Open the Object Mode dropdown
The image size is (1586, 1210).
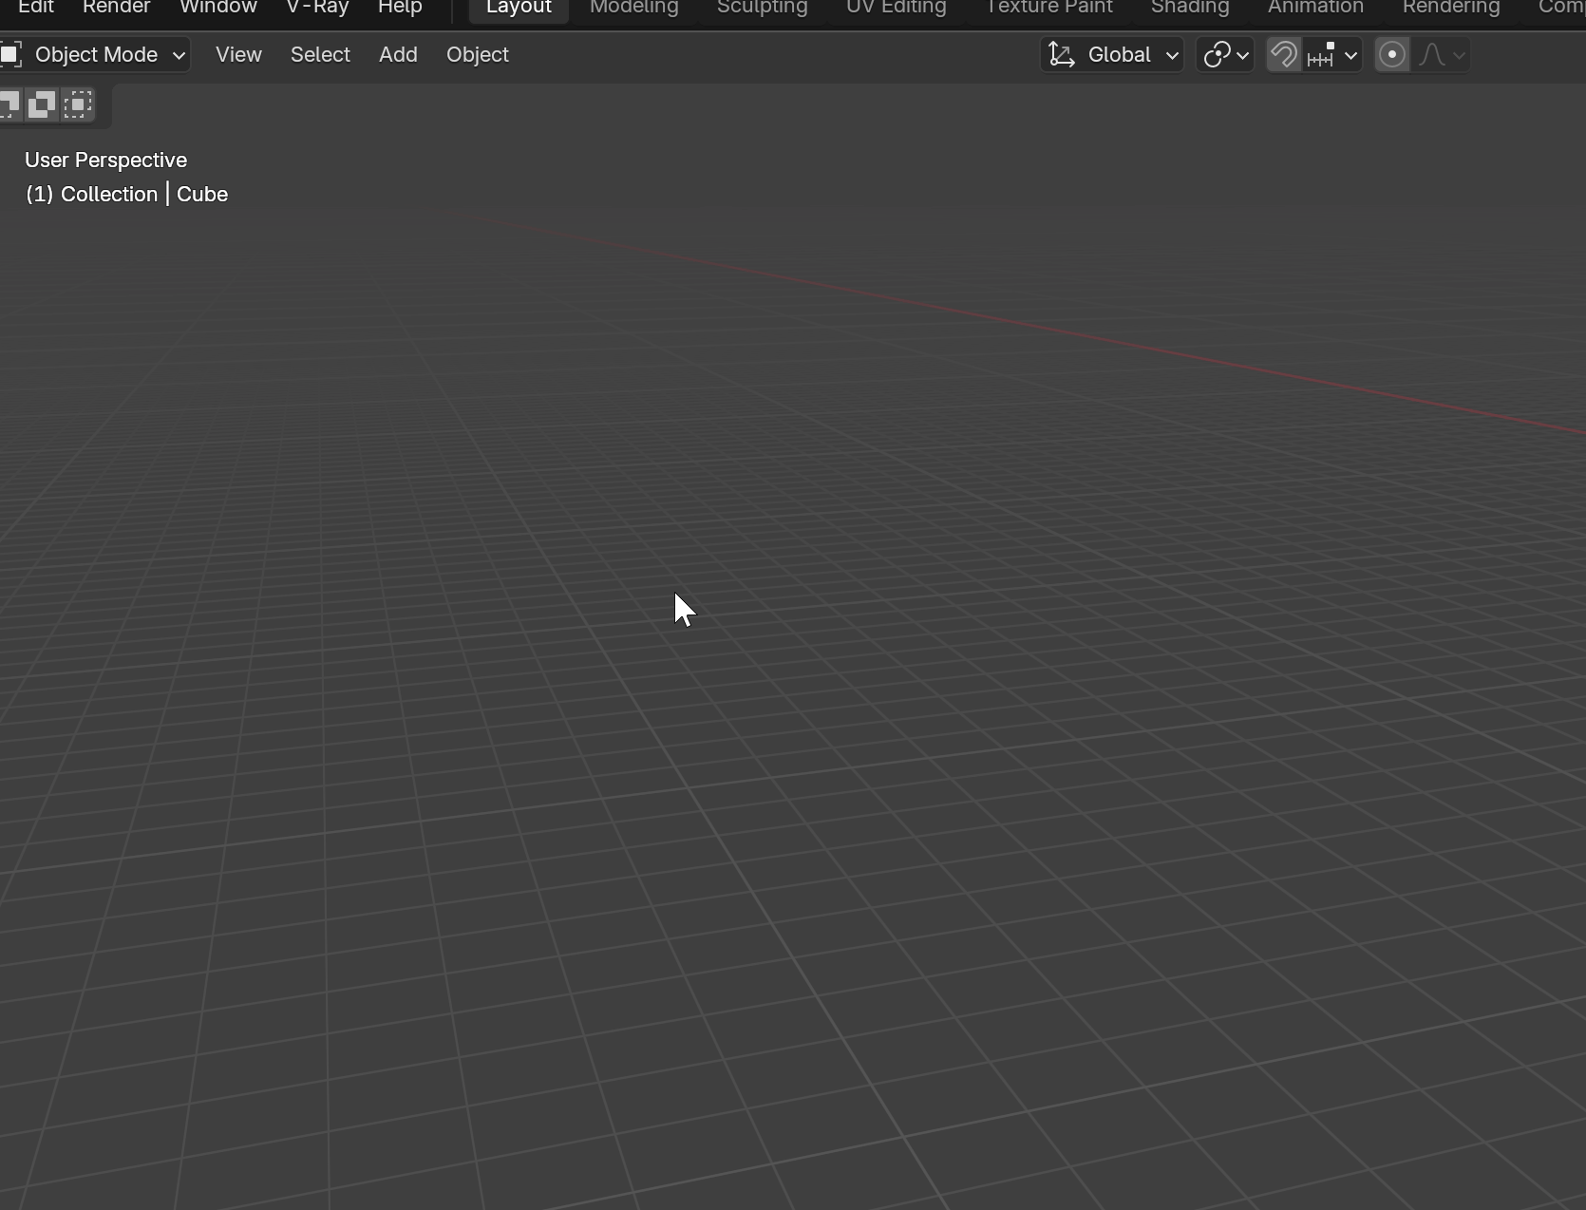tap(95, 55)
